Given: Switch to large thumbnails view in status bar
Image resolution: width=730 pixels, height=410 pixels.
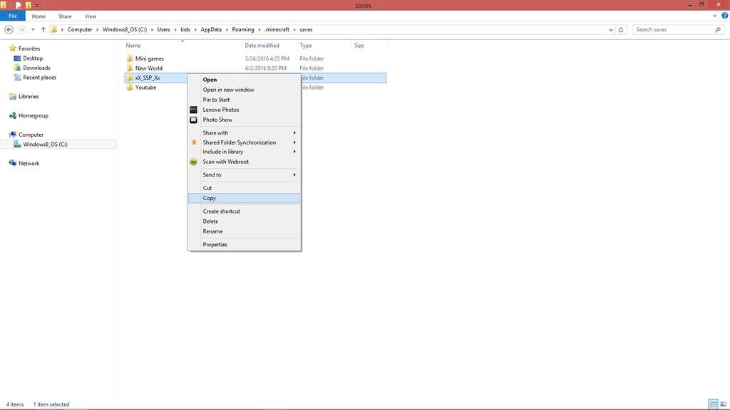Looking at the screenshot, I should click(723, 404).
